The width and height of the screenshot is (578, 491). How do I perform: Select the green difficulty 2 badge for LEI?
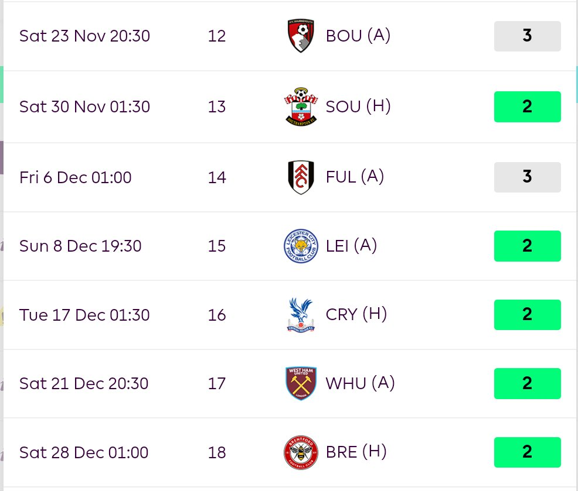(x=527, y=246)
